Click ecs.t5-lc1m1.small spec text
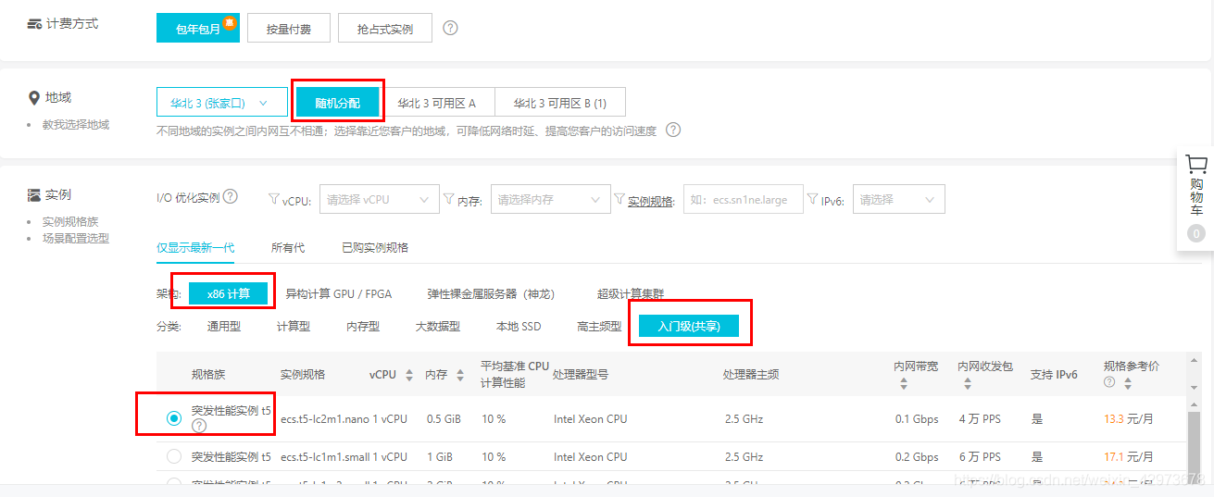 pos(327,457)
